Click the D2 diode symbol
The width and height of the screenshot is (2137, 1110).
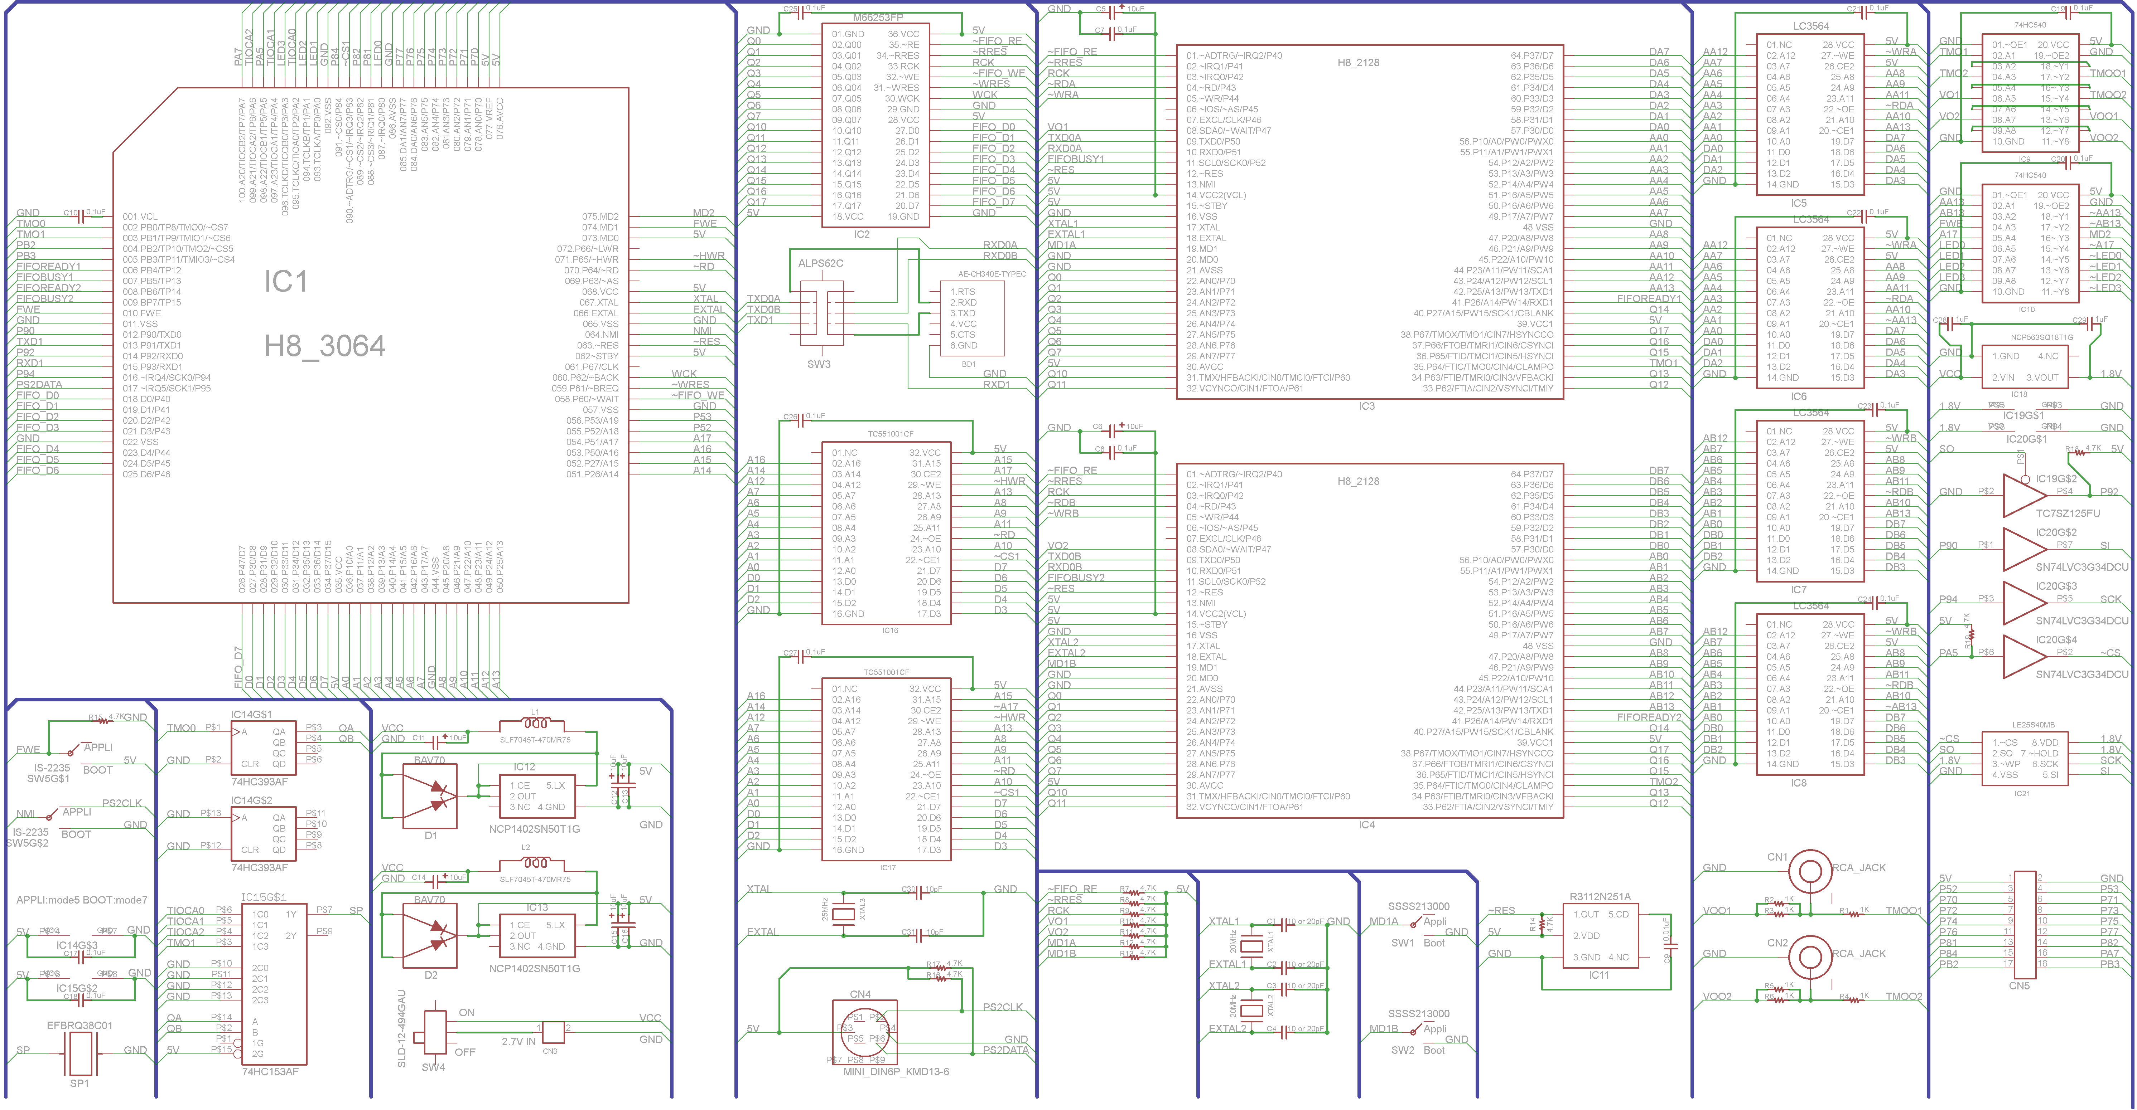pyautogui.click(x=430, y=936)
